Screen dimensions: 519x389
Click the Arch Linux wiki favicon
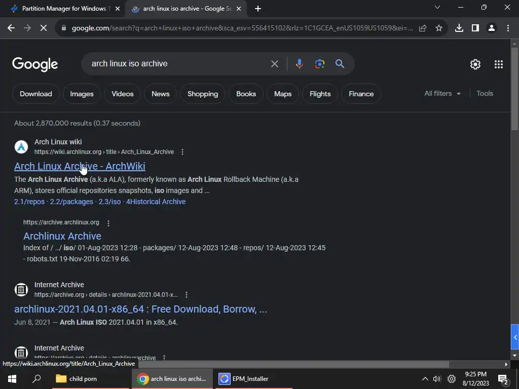21,147
